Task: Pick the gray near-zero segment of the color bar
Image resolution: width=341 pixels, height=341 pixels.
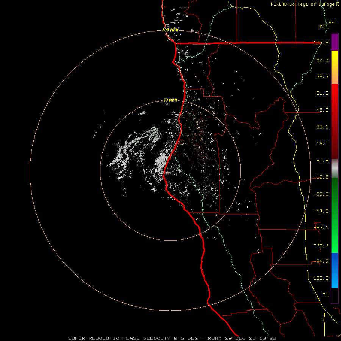Action: (x=335, y=169)
